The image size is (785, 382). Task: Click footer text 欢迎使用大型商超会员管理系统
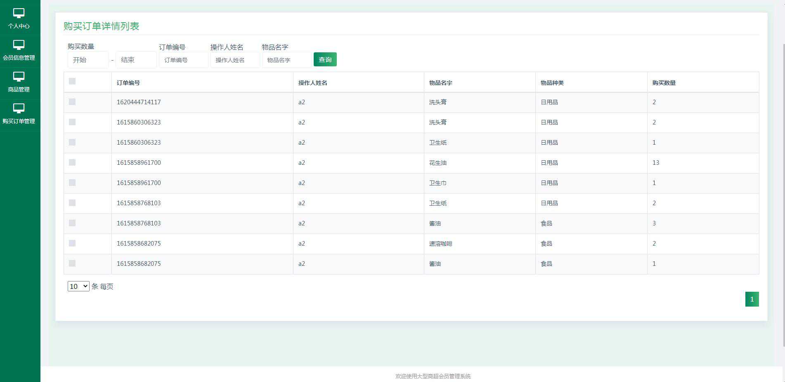pos(433,376)
